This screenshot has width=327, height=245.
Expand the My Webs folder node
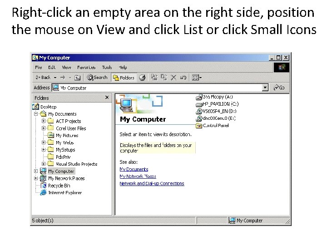coord(44,142)
